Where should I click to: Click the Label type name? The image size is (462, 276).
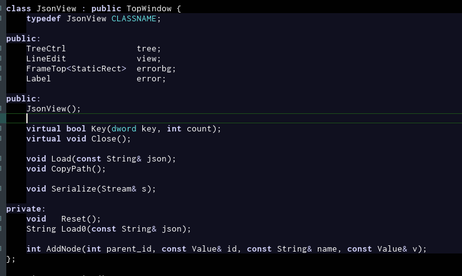click(38, 79)
